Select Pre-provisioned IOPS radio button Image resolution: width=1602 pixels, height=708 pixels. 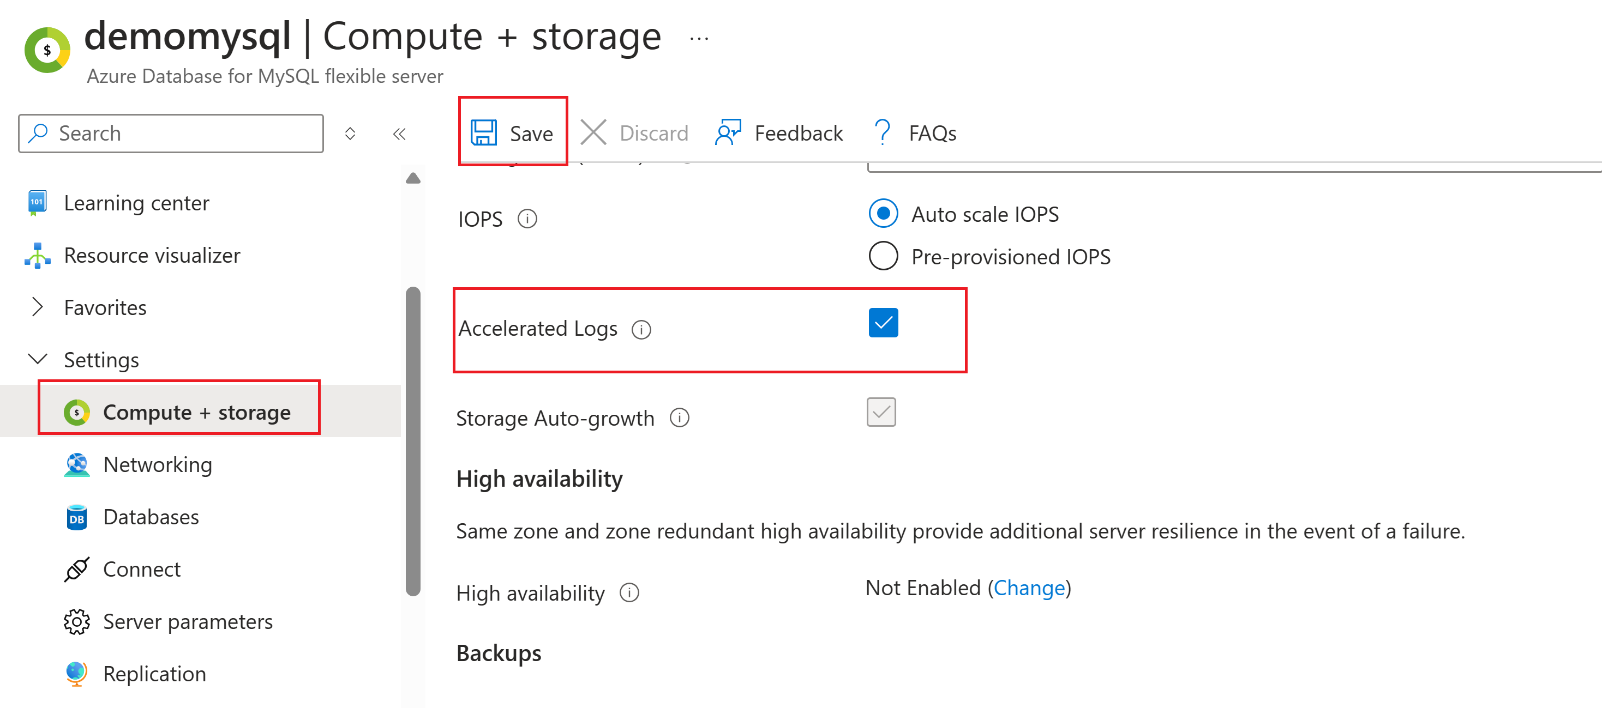883,256
